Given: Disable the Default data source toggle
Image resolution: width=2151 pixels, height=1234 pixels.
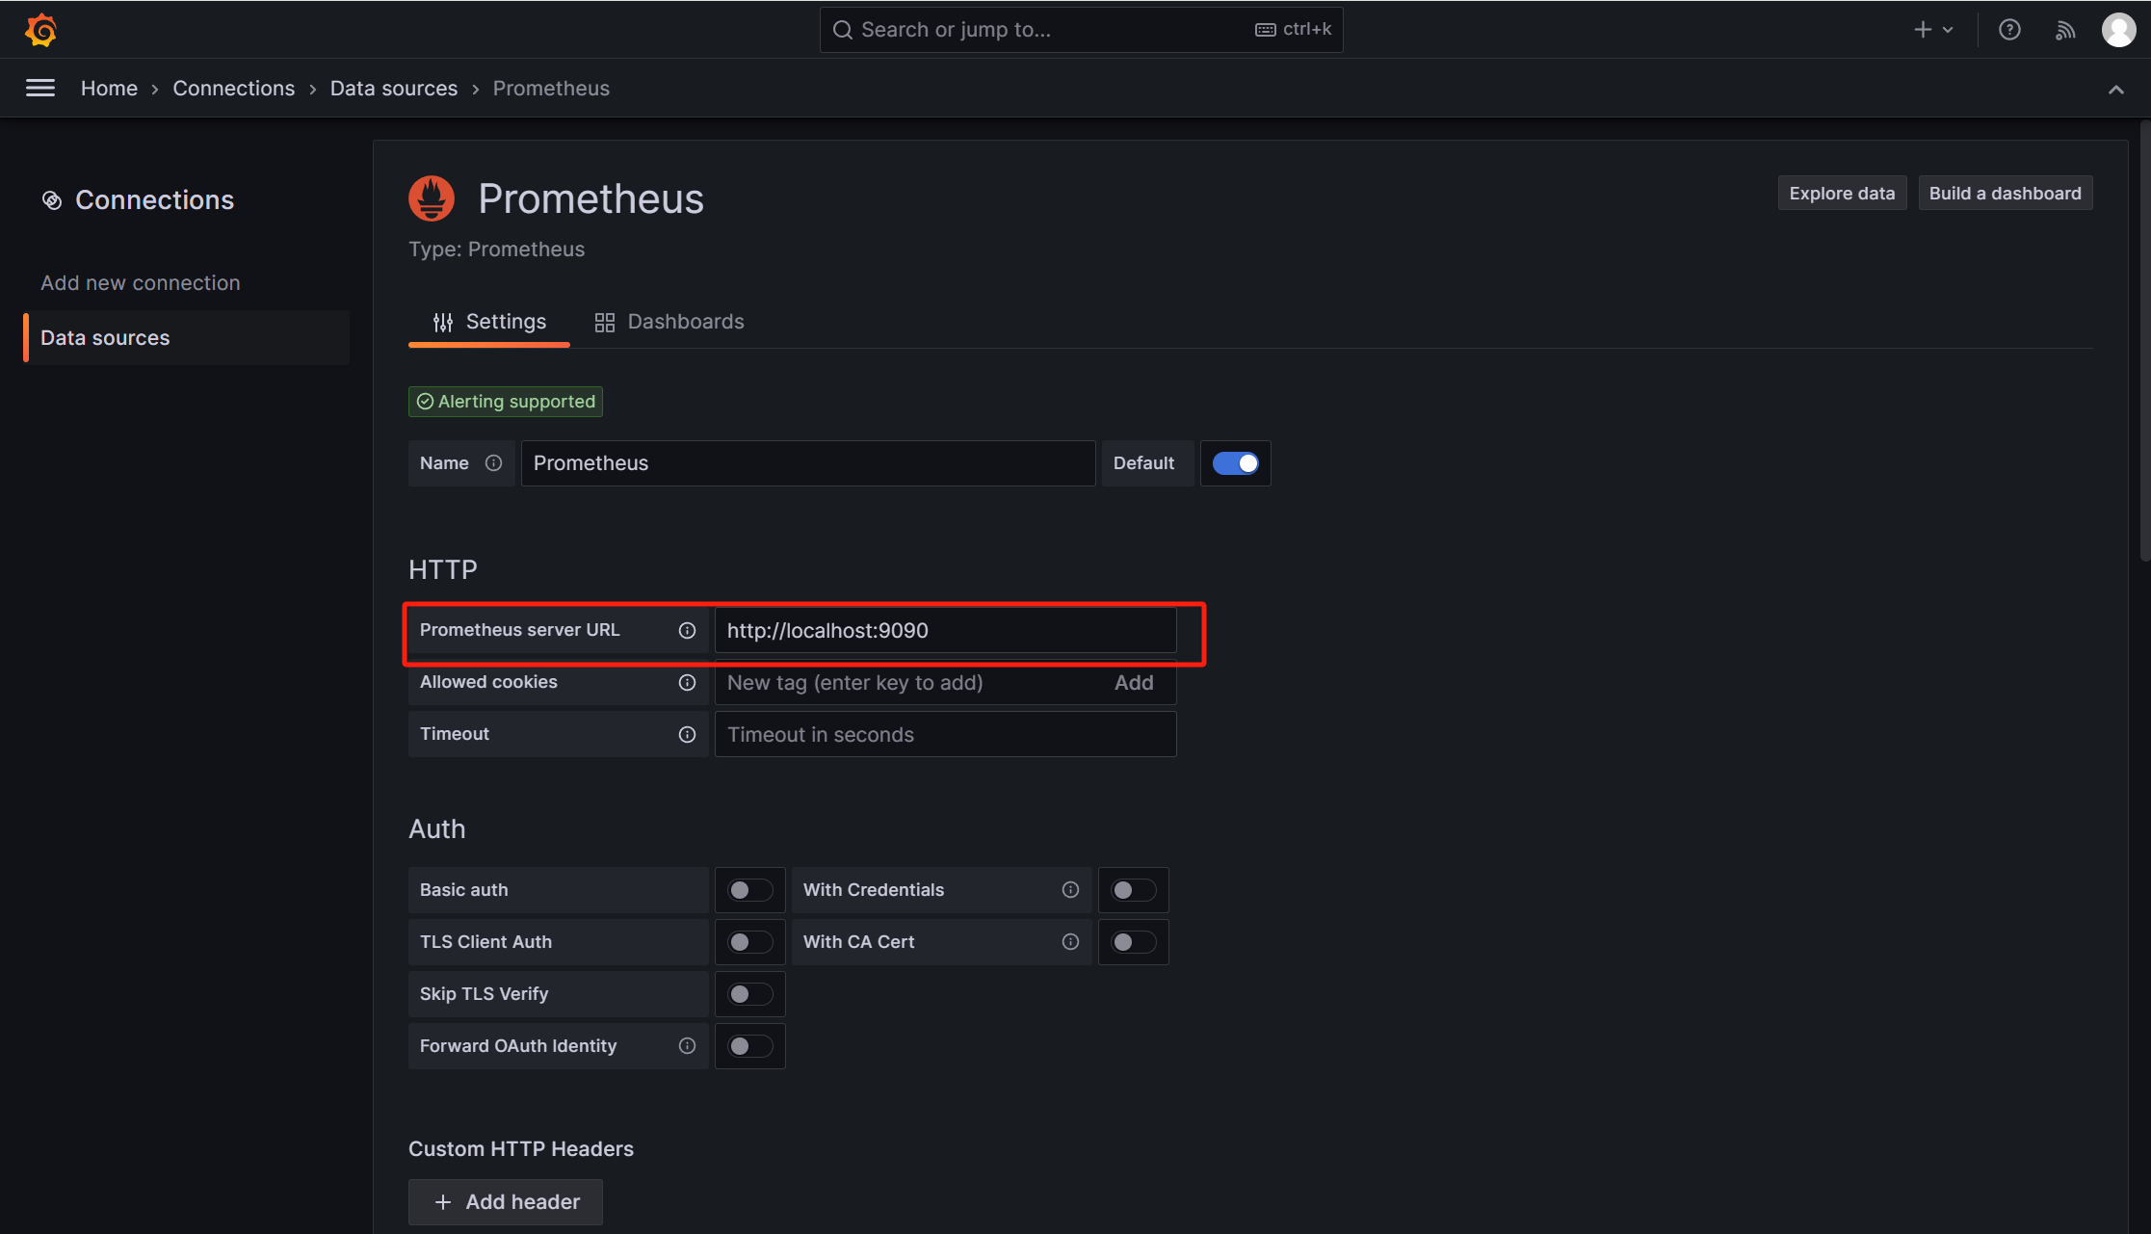Looking at the screenshot, I should tap(1235, 463).
